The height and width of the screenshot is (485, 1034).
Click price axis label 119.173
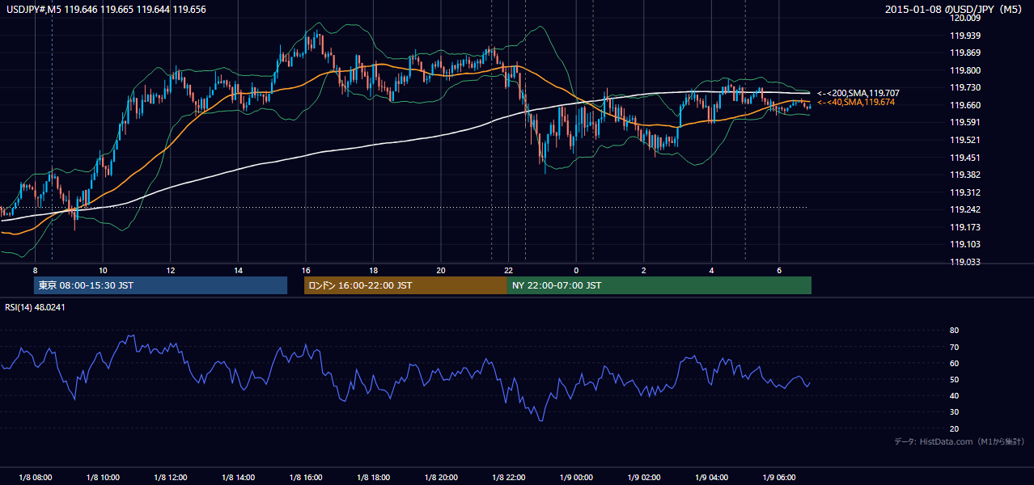point(965,227)
